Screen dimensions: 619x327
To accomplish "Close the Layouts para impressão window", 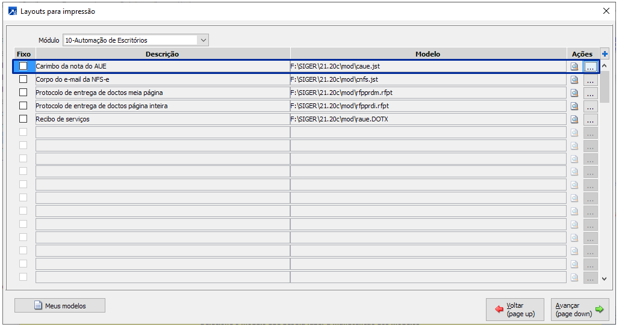I will tap(606, 11).
